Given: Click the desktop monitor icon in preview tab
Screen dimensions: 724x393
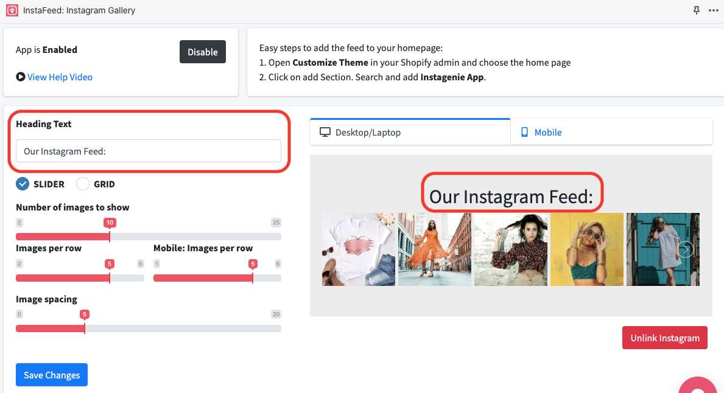Looking at the screenshot, I should (325, 132).
